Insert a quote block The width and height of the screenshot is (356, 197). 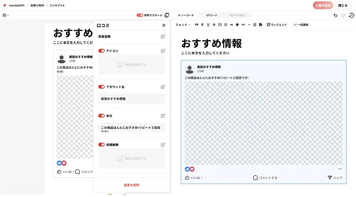coord(231,25)
